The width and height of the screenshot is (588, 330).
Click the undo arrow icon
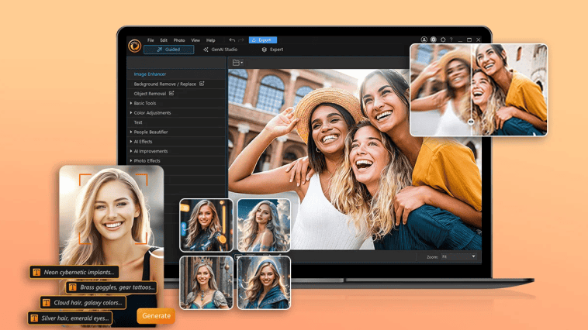[x=232, y=40]
